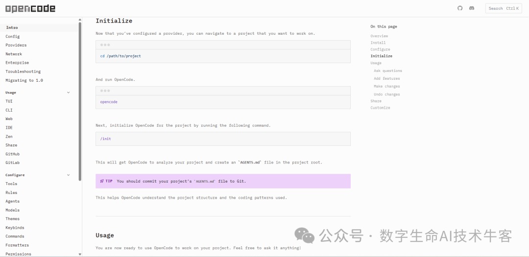Viewport: 529px width, 257px height.
Task: Click the sidebar scroll-up arrow
Action: point(80,20)
